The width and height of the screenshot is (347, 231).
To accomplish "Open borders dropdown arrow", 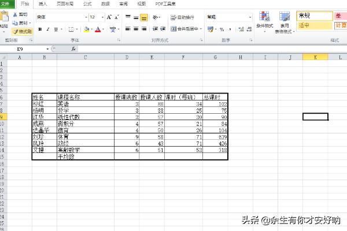I will click(76, 29).
